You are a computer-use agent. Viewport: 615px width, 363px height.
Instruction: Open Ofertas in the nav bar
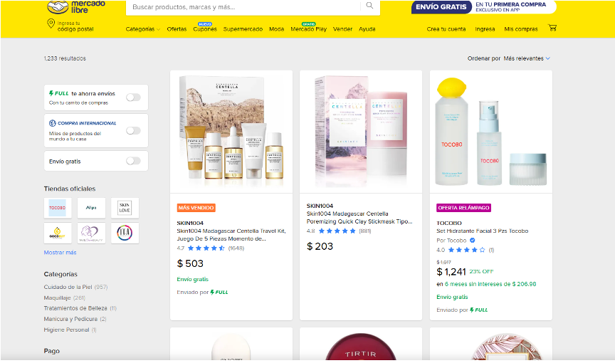[x=177, y=29]
